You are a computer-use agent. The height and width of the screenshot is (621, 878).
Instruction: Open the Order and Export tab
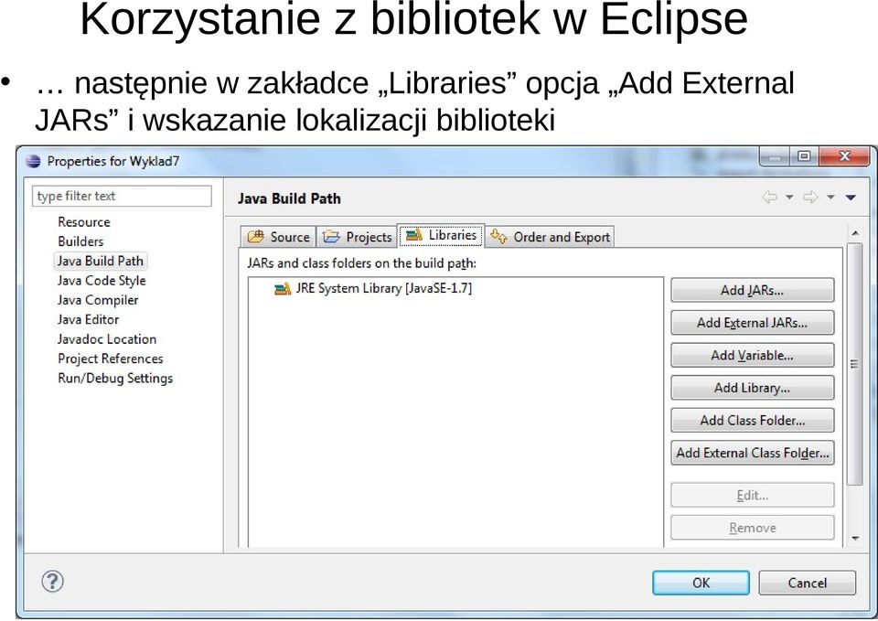click(550, 237)
